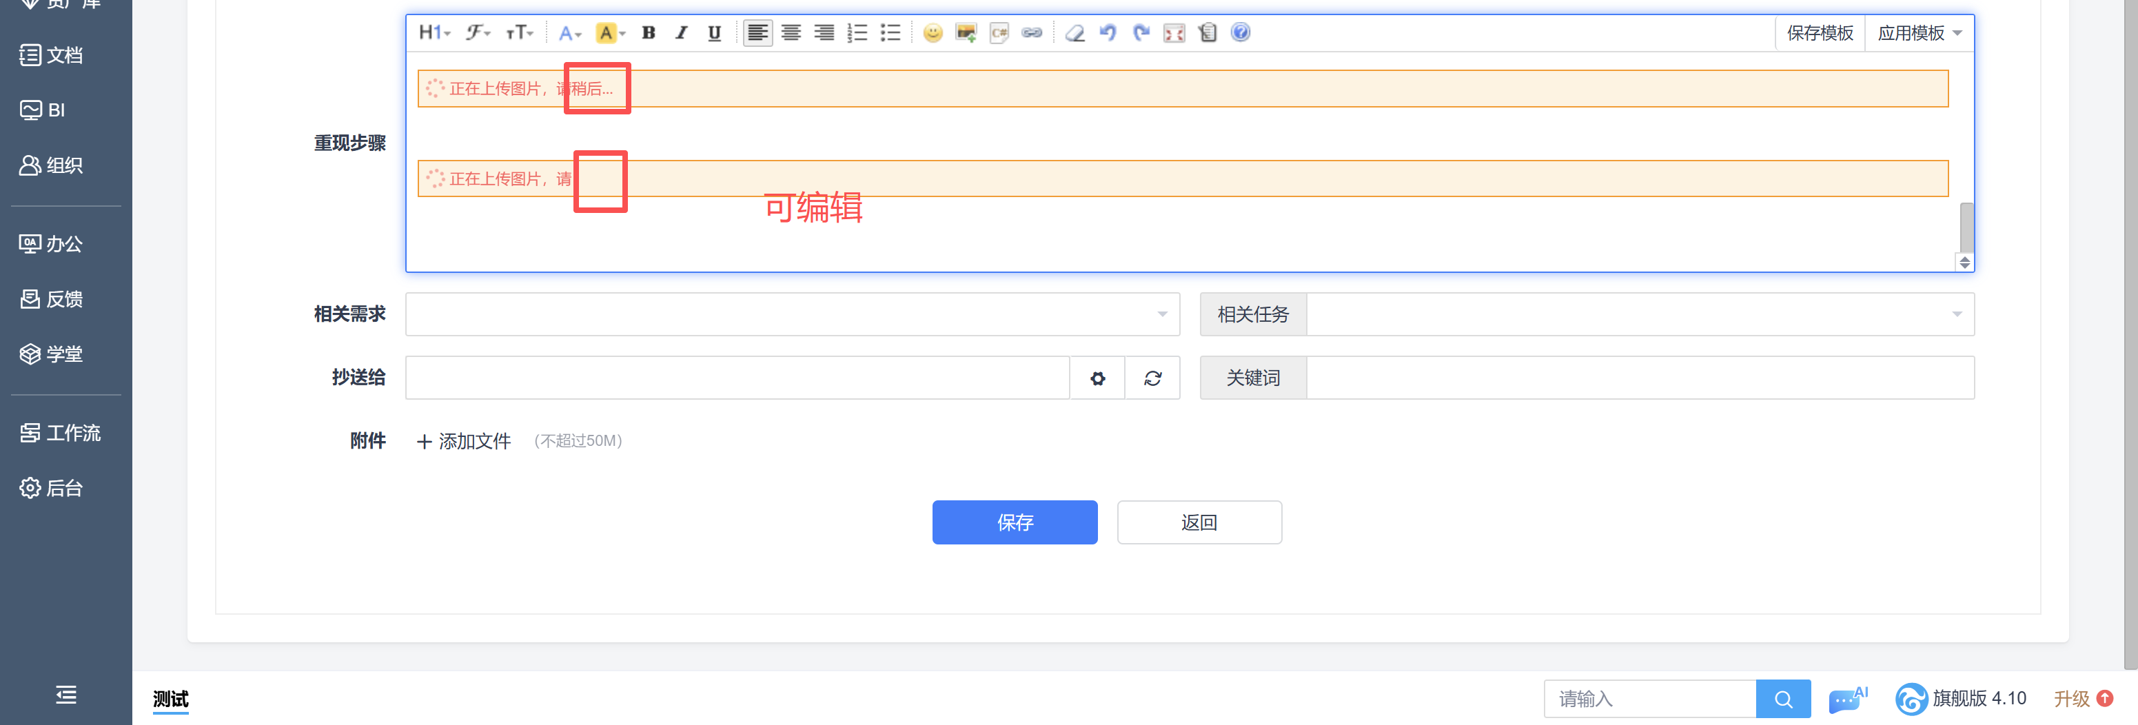This screenshot has width=2138, height=725.
Task: Open the 组织 sidebar menu
Action: click(x=52, y=165)
